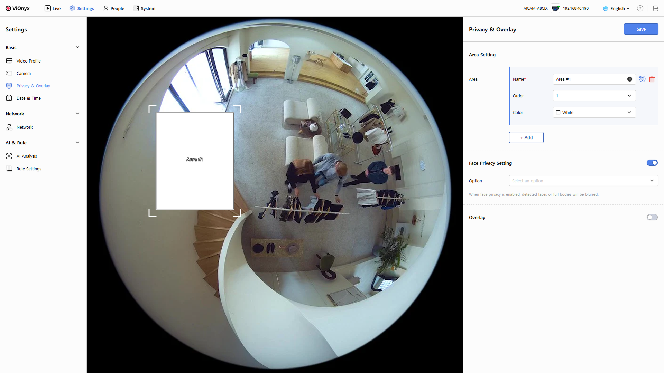Click the camera device icon near IP address
This screenshot has width=664, height=373.
555,8
